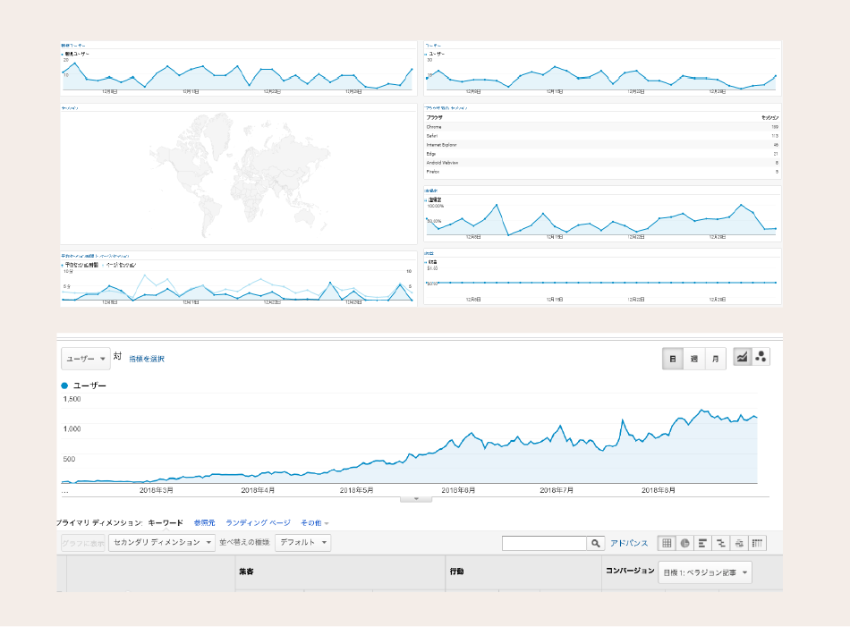
Task: Select the data table view icon
Action: [x=667, y=543]
